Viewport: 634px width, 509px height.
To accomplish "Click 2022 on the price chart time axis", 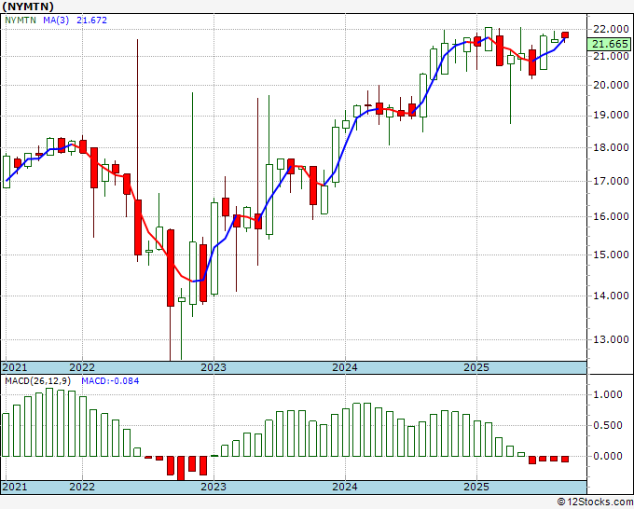I will coord(82,367).
